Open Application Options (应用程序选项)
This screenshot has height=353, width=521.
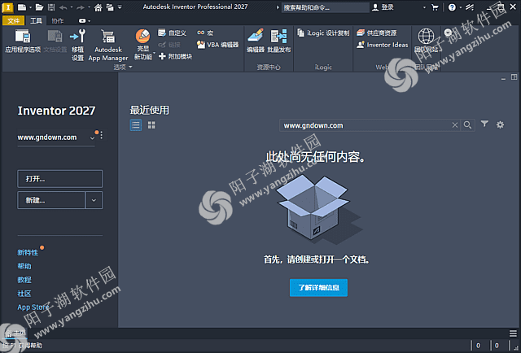coord(23,41)
